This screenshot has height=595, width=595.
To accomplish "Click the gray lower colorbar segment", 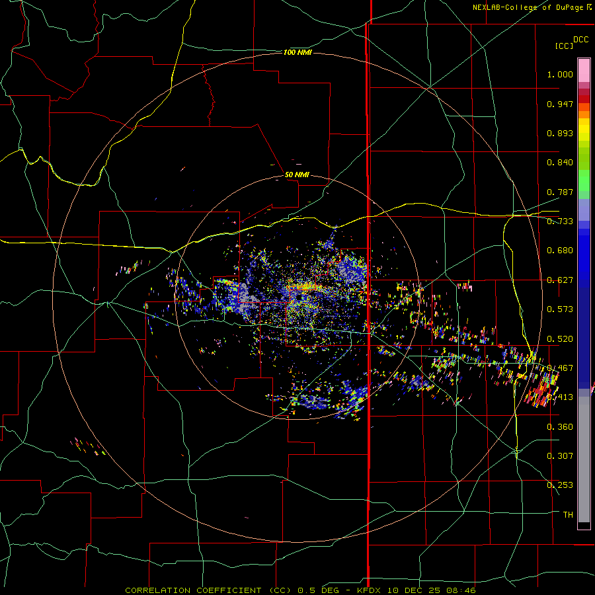I will point(584,459).
